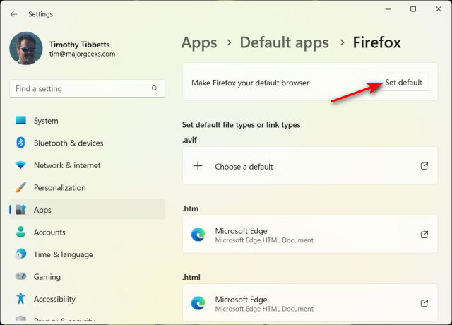Click the Personalization paintbrush icon
This screenshot has width=452, height=325.
(x=20, y=187)
